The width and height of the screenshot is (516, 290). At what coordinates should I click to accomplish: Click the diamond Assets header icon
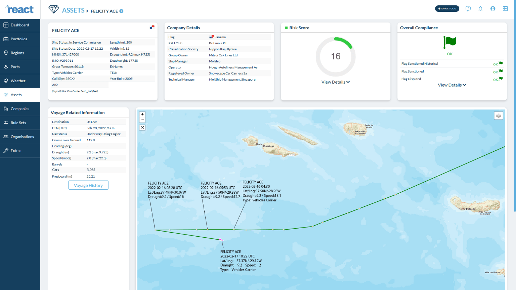click(53, 9)
